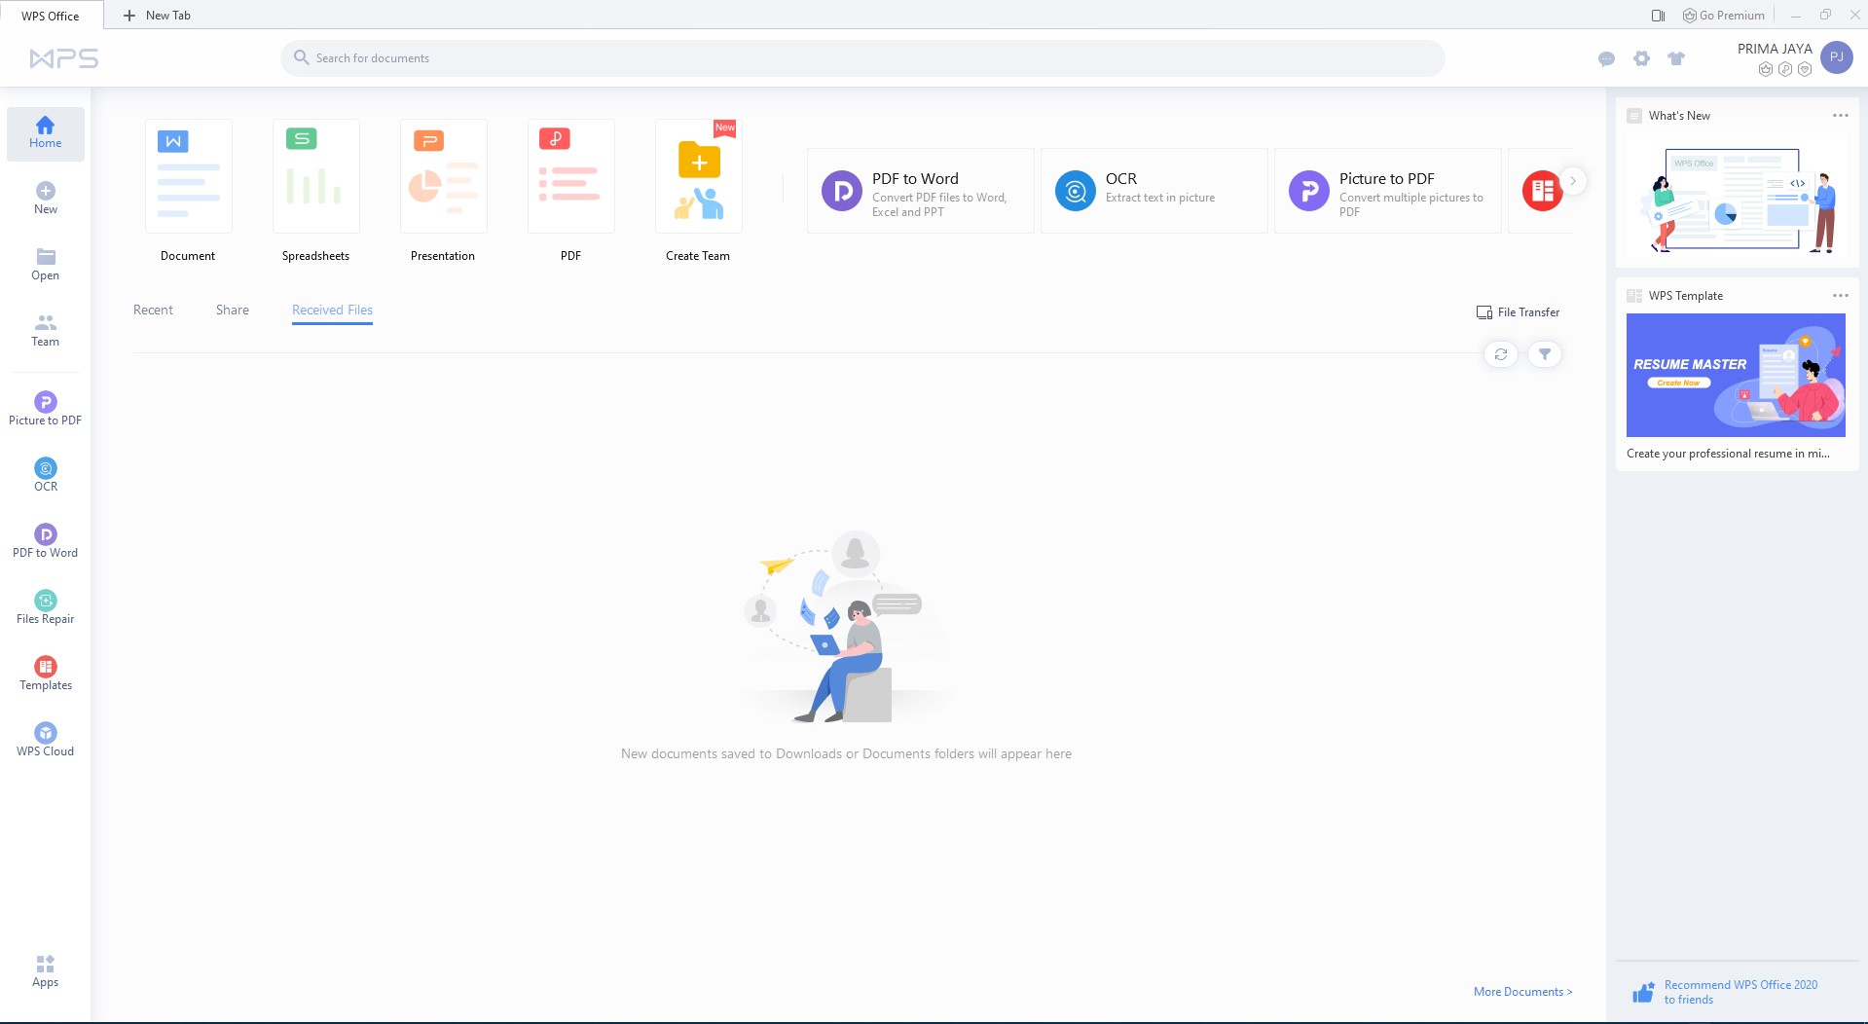Start PDF to Word from the sidebar
This screenshot has height=1024, width=1868.
46,542
